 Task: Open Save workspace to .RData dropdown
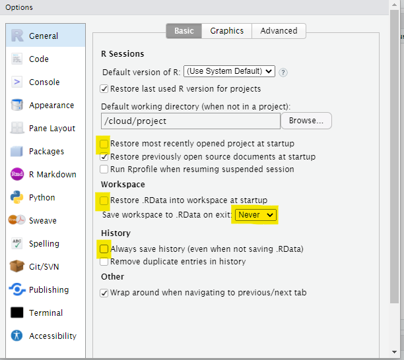pyautogui.click(x=255, y=215)
